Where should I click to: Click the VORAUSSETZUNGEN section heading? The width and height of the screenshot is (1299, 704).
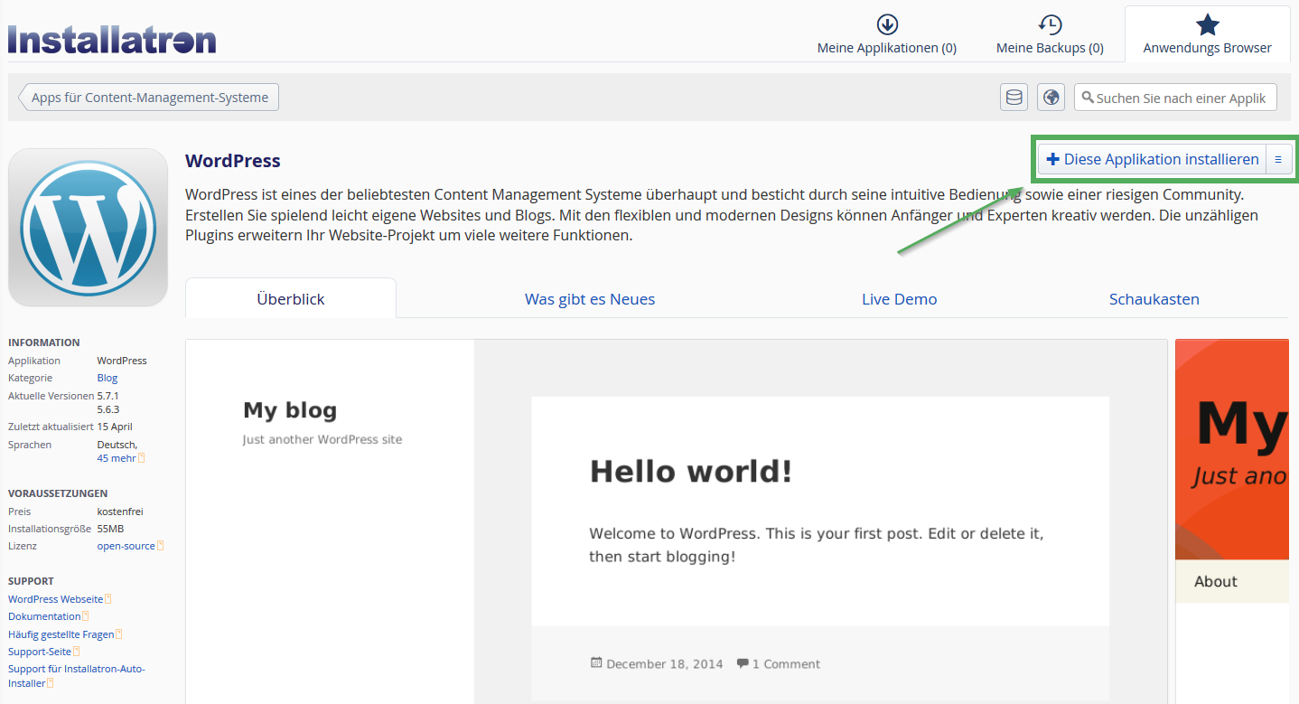58,493
